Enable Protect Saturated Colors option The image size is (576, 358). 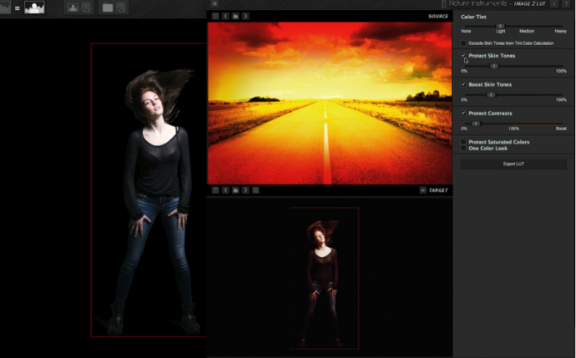[463, 142]
